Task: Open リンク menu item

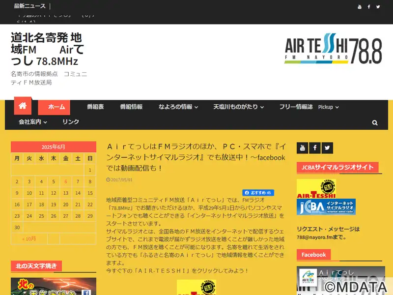Action: [x=71, y=122]
